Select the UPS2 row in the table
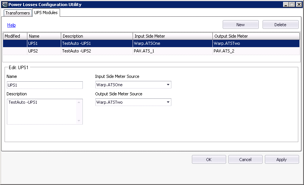Viewport: 304px width, 185px height. pyautogui.click(x=151, y=51)
